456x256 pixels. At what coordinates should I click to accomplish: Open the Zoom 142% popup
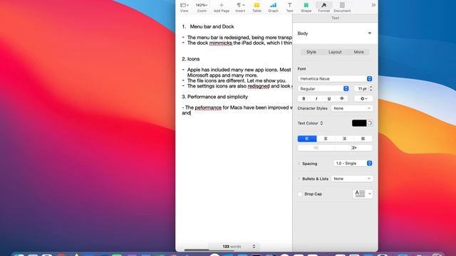202,7
